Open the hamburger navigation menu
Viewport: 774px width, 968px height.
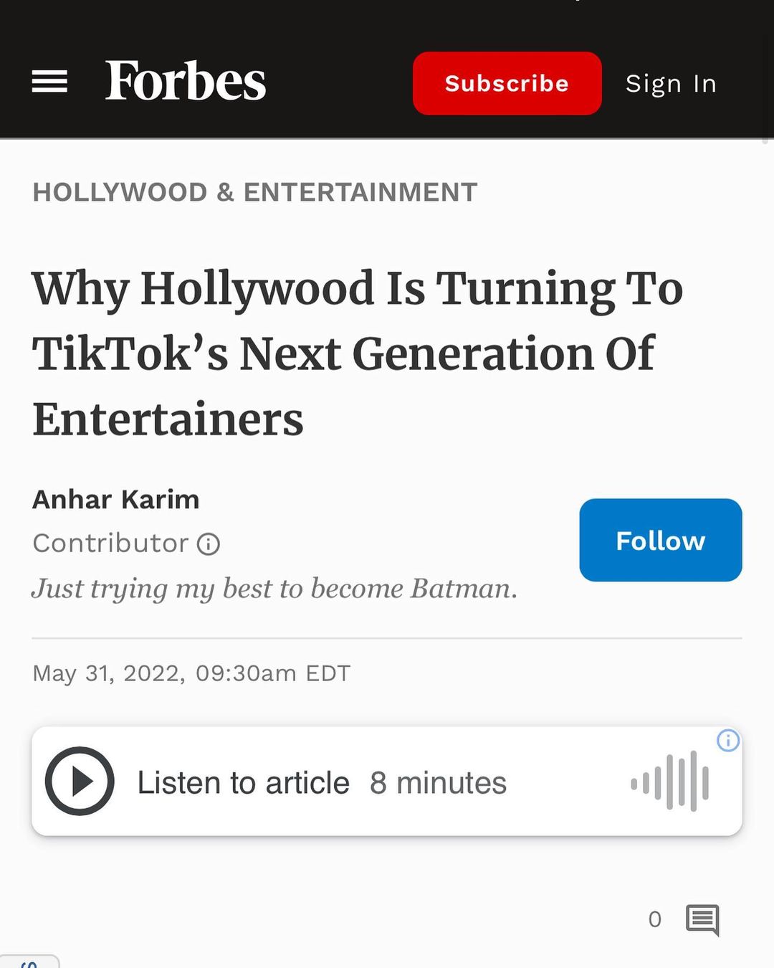pyautogui.click(x=49, y=82)
